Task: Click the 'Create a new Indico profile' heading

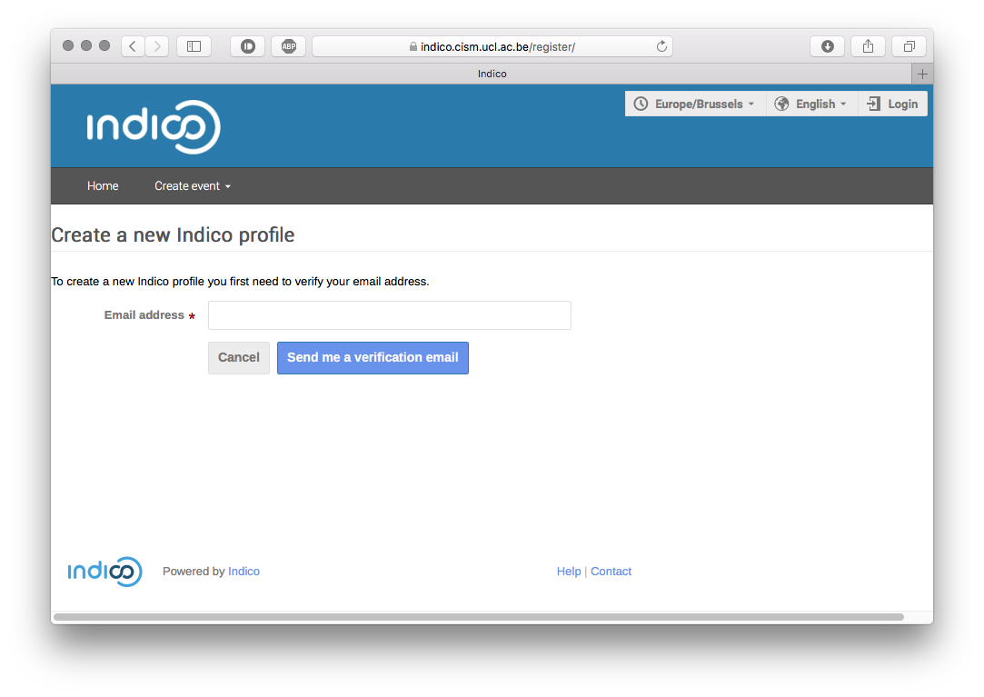Action: pos(173,234)
